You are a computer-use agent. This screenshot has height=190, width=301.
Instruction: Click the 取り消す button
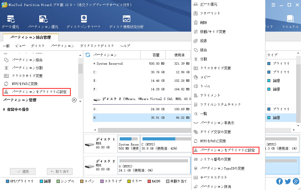click(59, 171)
